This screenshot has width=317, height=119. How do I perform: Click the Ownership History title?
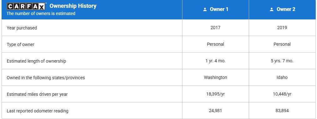(73, 6)
